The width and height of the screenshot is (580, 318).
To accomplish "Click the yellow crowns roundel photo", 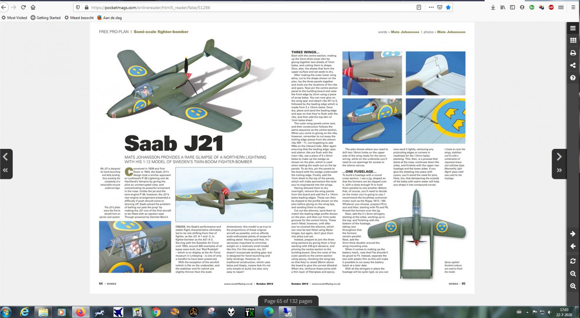I will (x=435, y=121).
